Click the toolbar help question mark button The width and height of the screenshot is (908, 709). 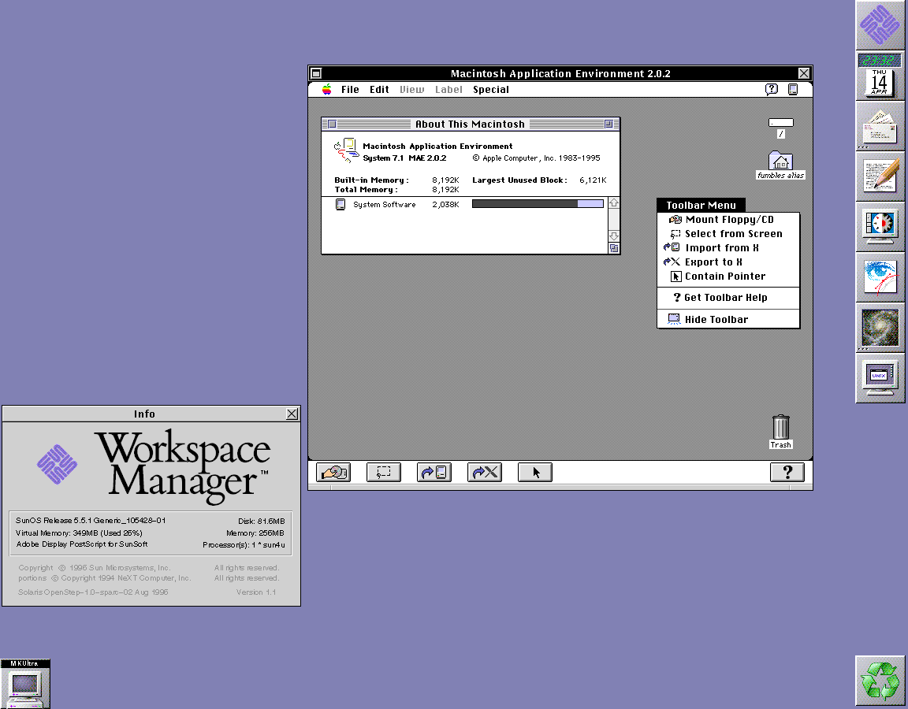[x=787, y=473]
